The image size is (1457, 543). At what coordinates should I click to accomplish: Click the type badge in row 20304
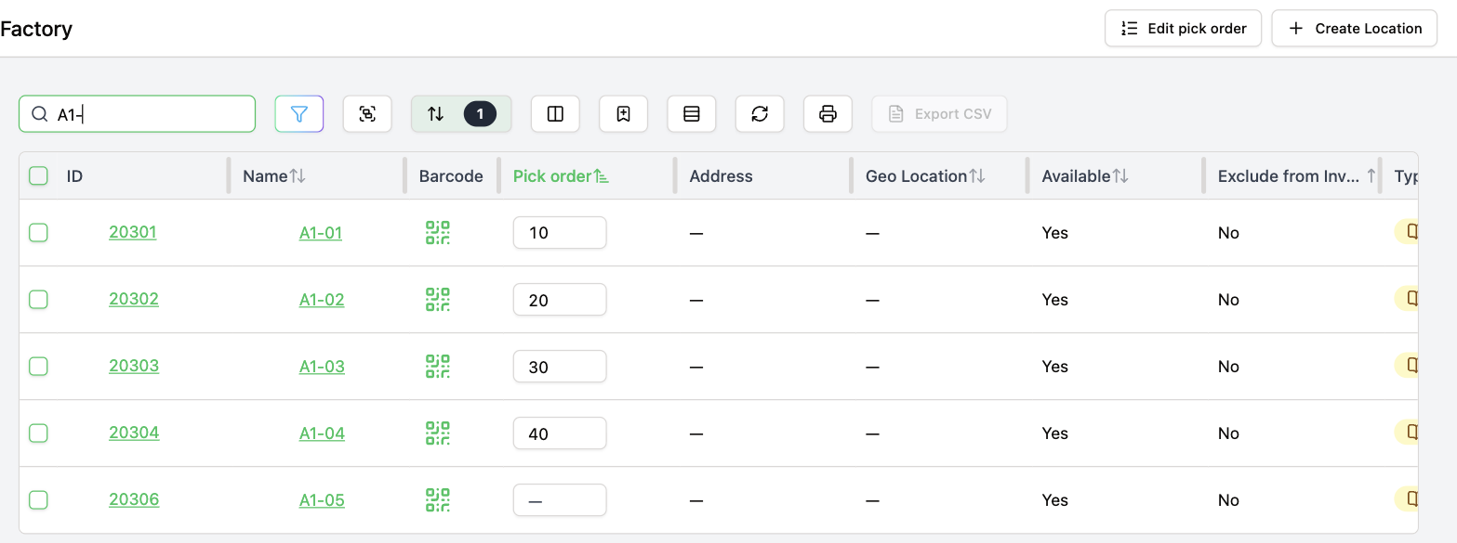pyautogui.click(x=1407, y=433)
